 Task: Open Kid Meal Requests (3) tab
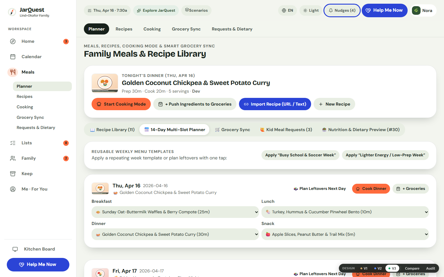[x=286, y=130]
